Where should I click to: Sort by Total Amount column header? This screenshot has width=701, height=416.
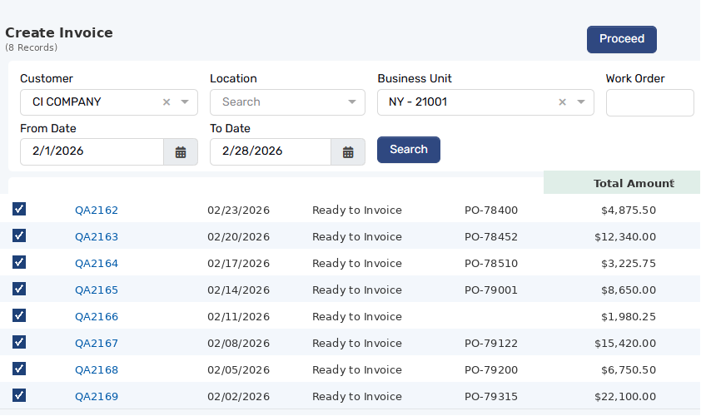[632, 183]
